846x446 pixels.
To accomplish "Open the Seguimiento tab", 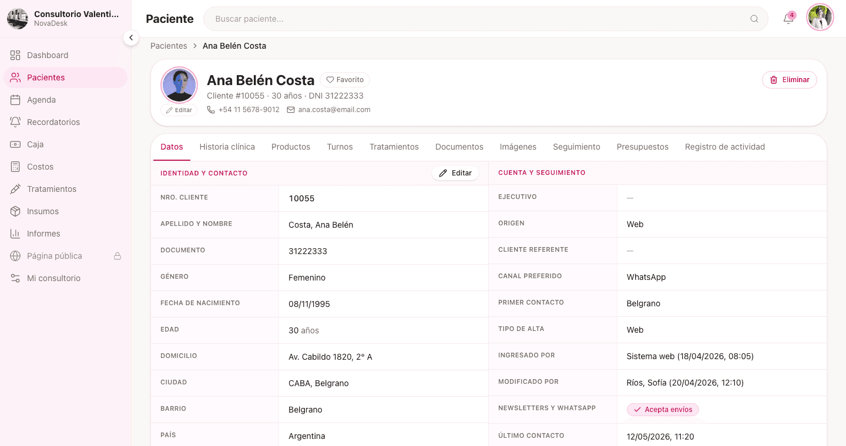I will [576, 147].
